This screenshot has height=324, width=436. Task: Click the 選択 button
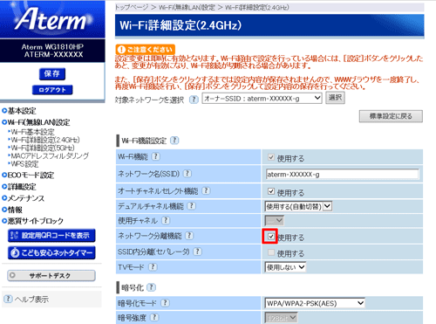coord(335,98)
